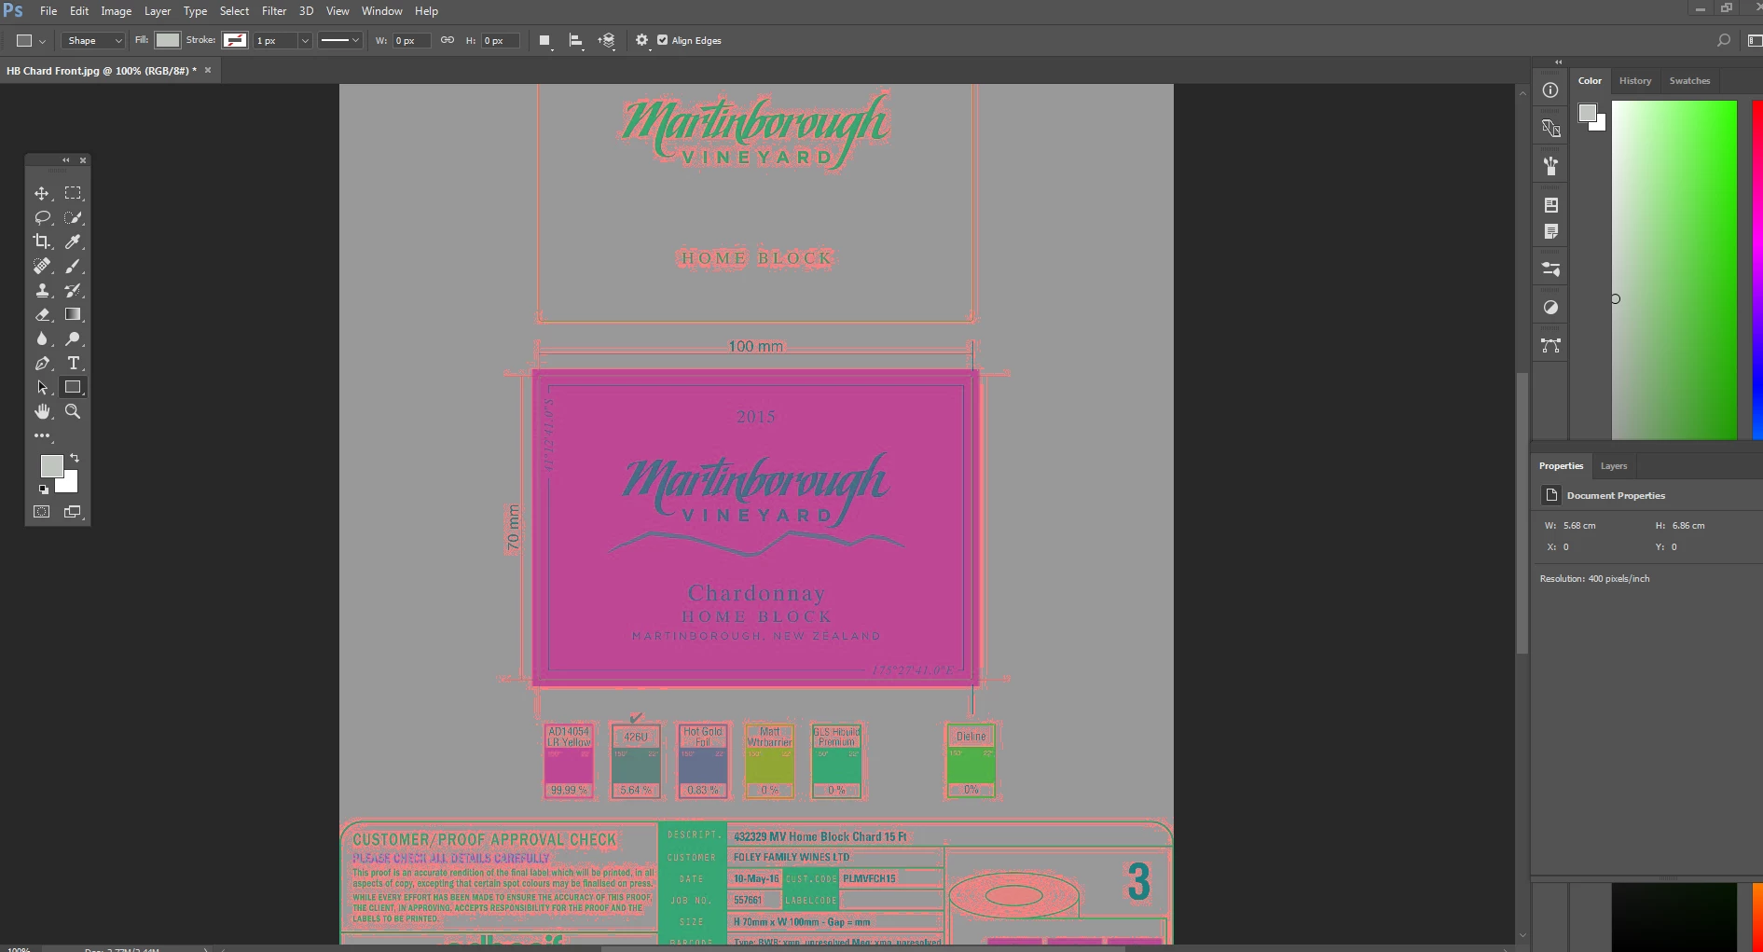Select the Spot Healing Brush tool
Viewport: 1763px width, 952px height.
pyautogui.click(x=42, y=266)
